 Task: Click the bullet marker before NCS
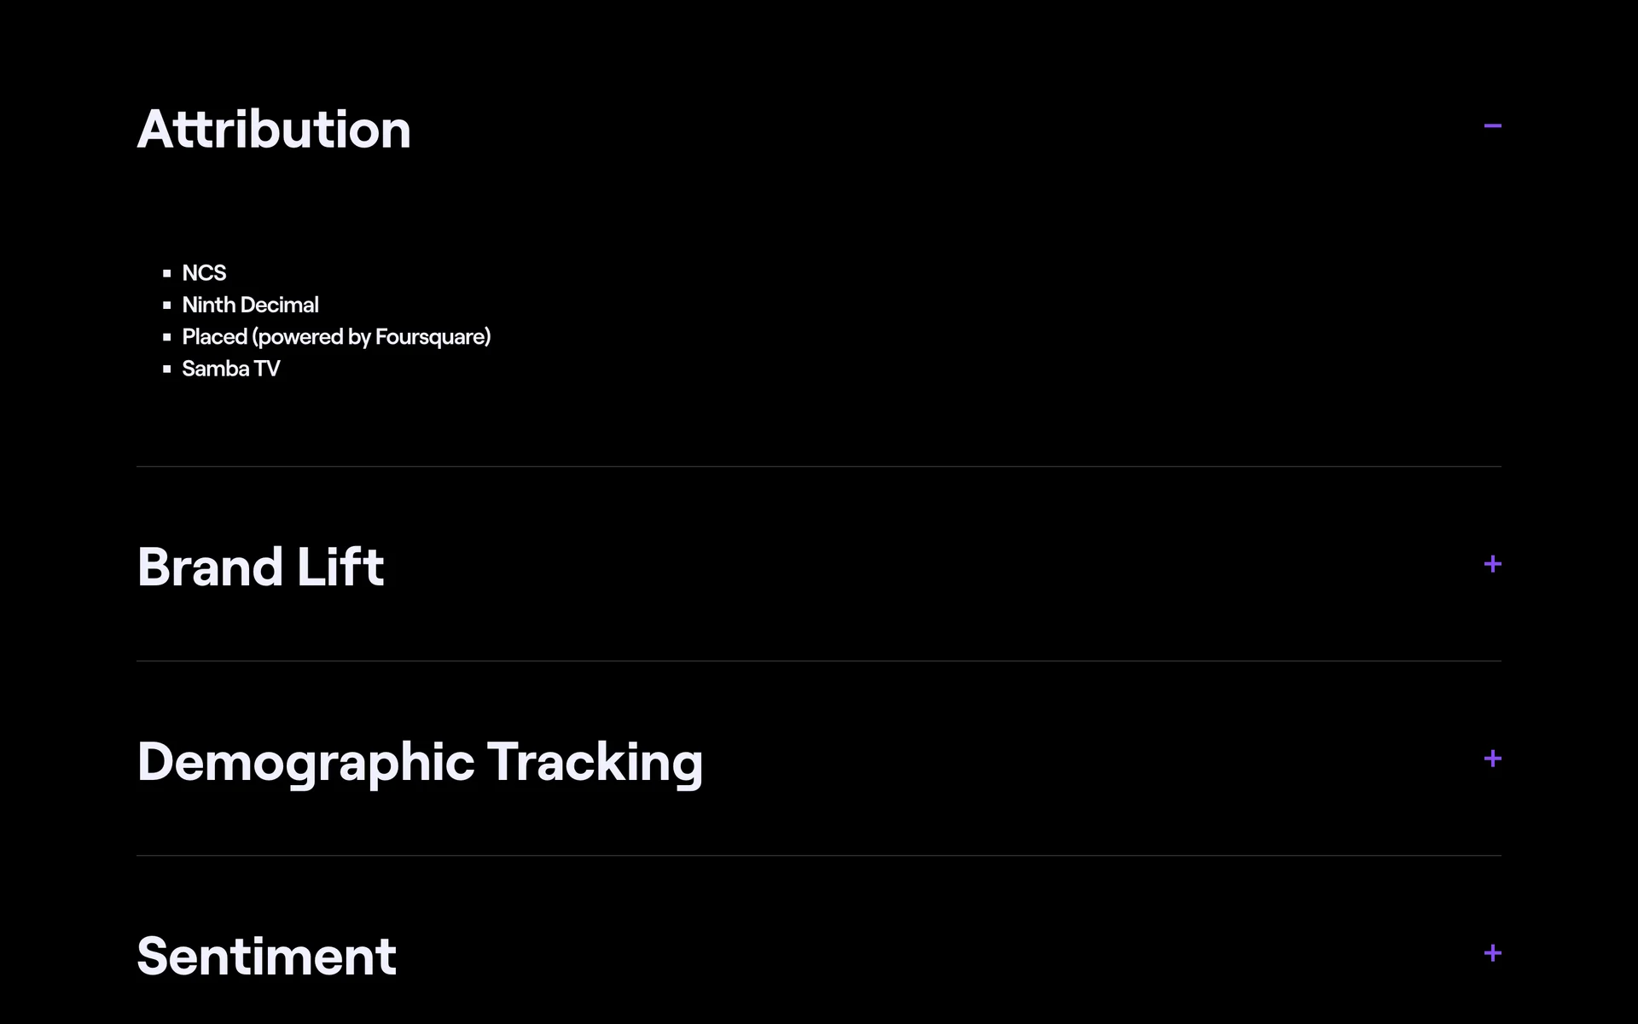tap(167, 274)
